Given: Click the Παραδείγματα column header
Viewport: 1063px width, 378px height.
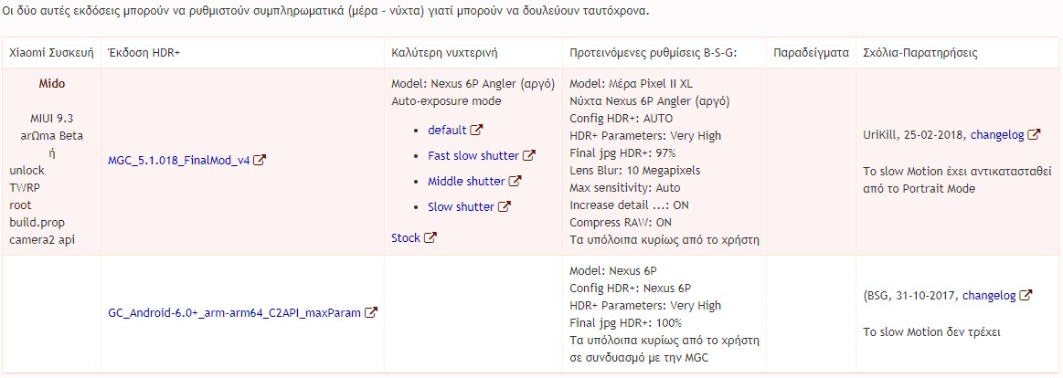Looking at the screenshot, I should pos(811,53).
